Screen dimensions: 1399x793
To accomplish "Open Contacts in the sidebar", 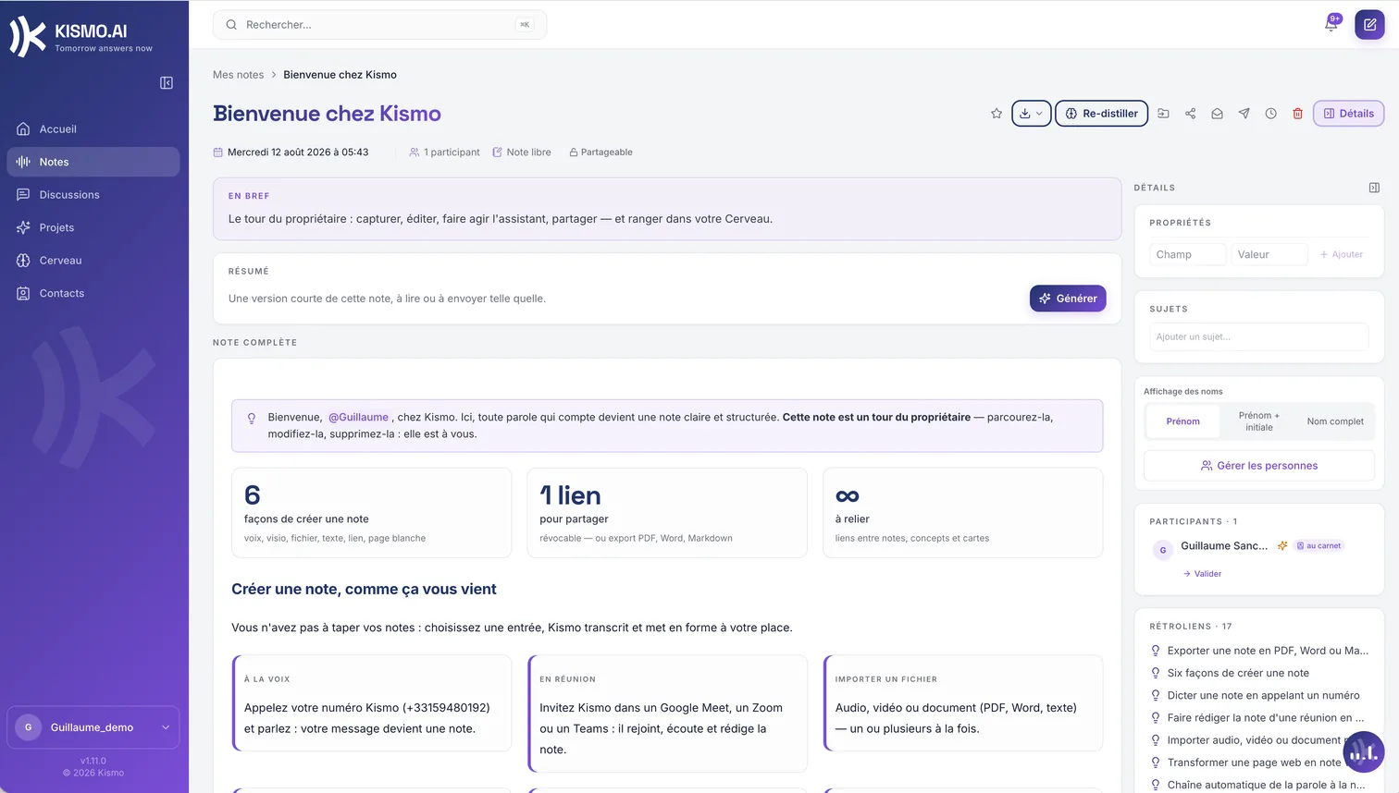I will pos(93,293).
